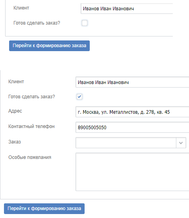Image resolution: width=189 pixels, height=218 pixels.
Task: Click the Клиент label in the upper form
Action: (21, 8)
